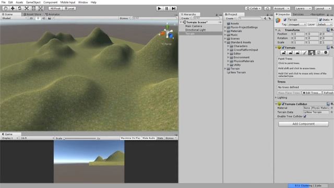Select the Paint Trees tool
This screenshot has height=188, width=334.
[x=312, y=53]
